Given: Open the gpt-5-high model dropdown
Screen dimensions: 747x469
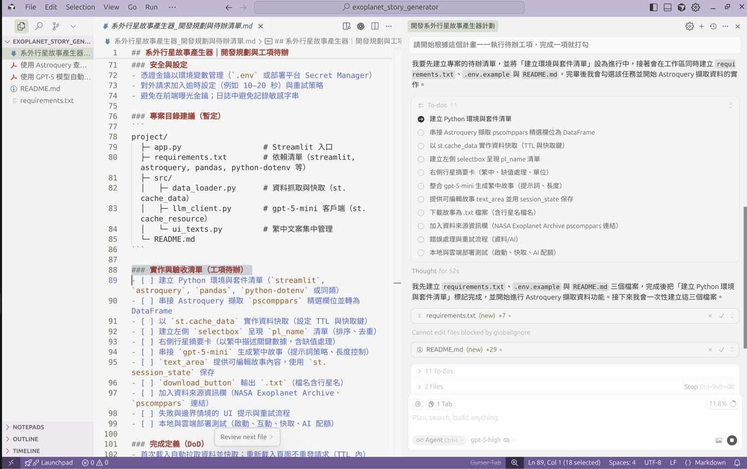Looking at the screenshot, I should point(493,440).
